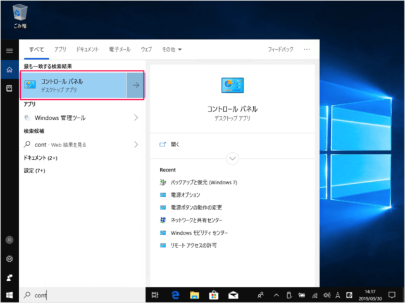This screenshot has height=303, width=405.
Task: Open the Mail app from taskbar
Action: [x=233, y=295]
